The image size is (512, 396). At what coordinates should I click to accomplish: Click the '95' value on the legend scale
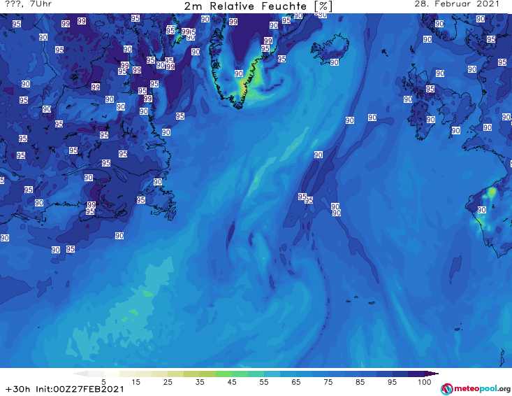tap(392, 382)
